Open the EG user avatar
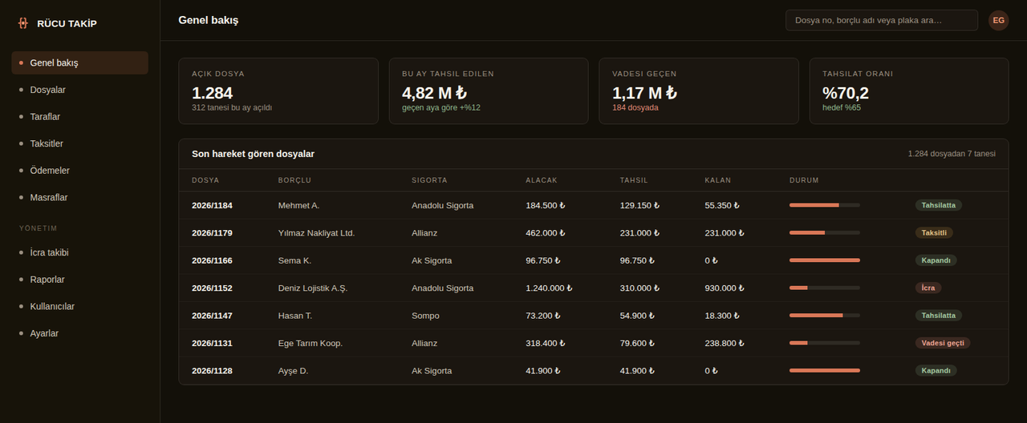The width and height of the screenshot is (1027, 423). [998, 20]
